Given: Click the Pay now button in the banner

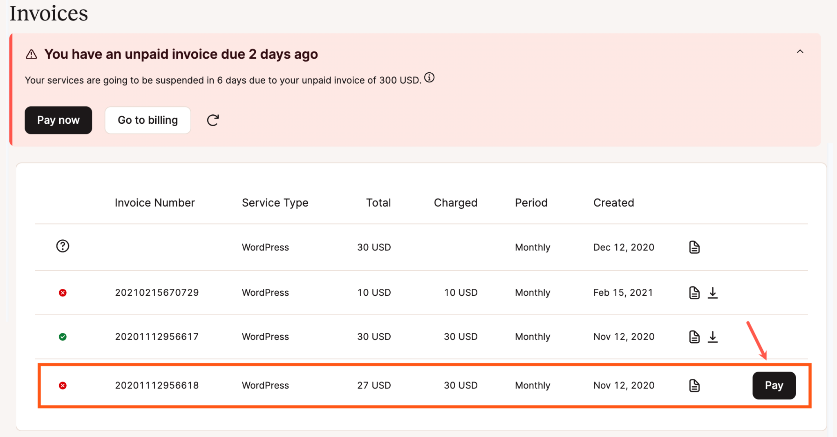Looking at the screenshot, I should [58, 120].
